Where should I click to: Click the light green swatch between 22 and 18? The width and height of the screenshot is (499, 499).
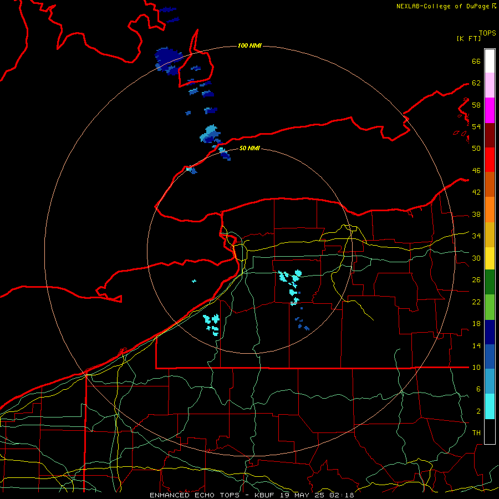click(490, 307)
